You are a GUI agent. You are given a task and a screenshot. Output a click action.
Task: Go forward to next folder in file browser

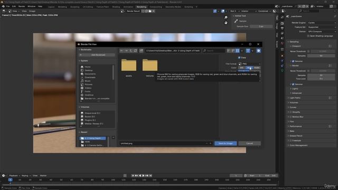tap(126, 51)
